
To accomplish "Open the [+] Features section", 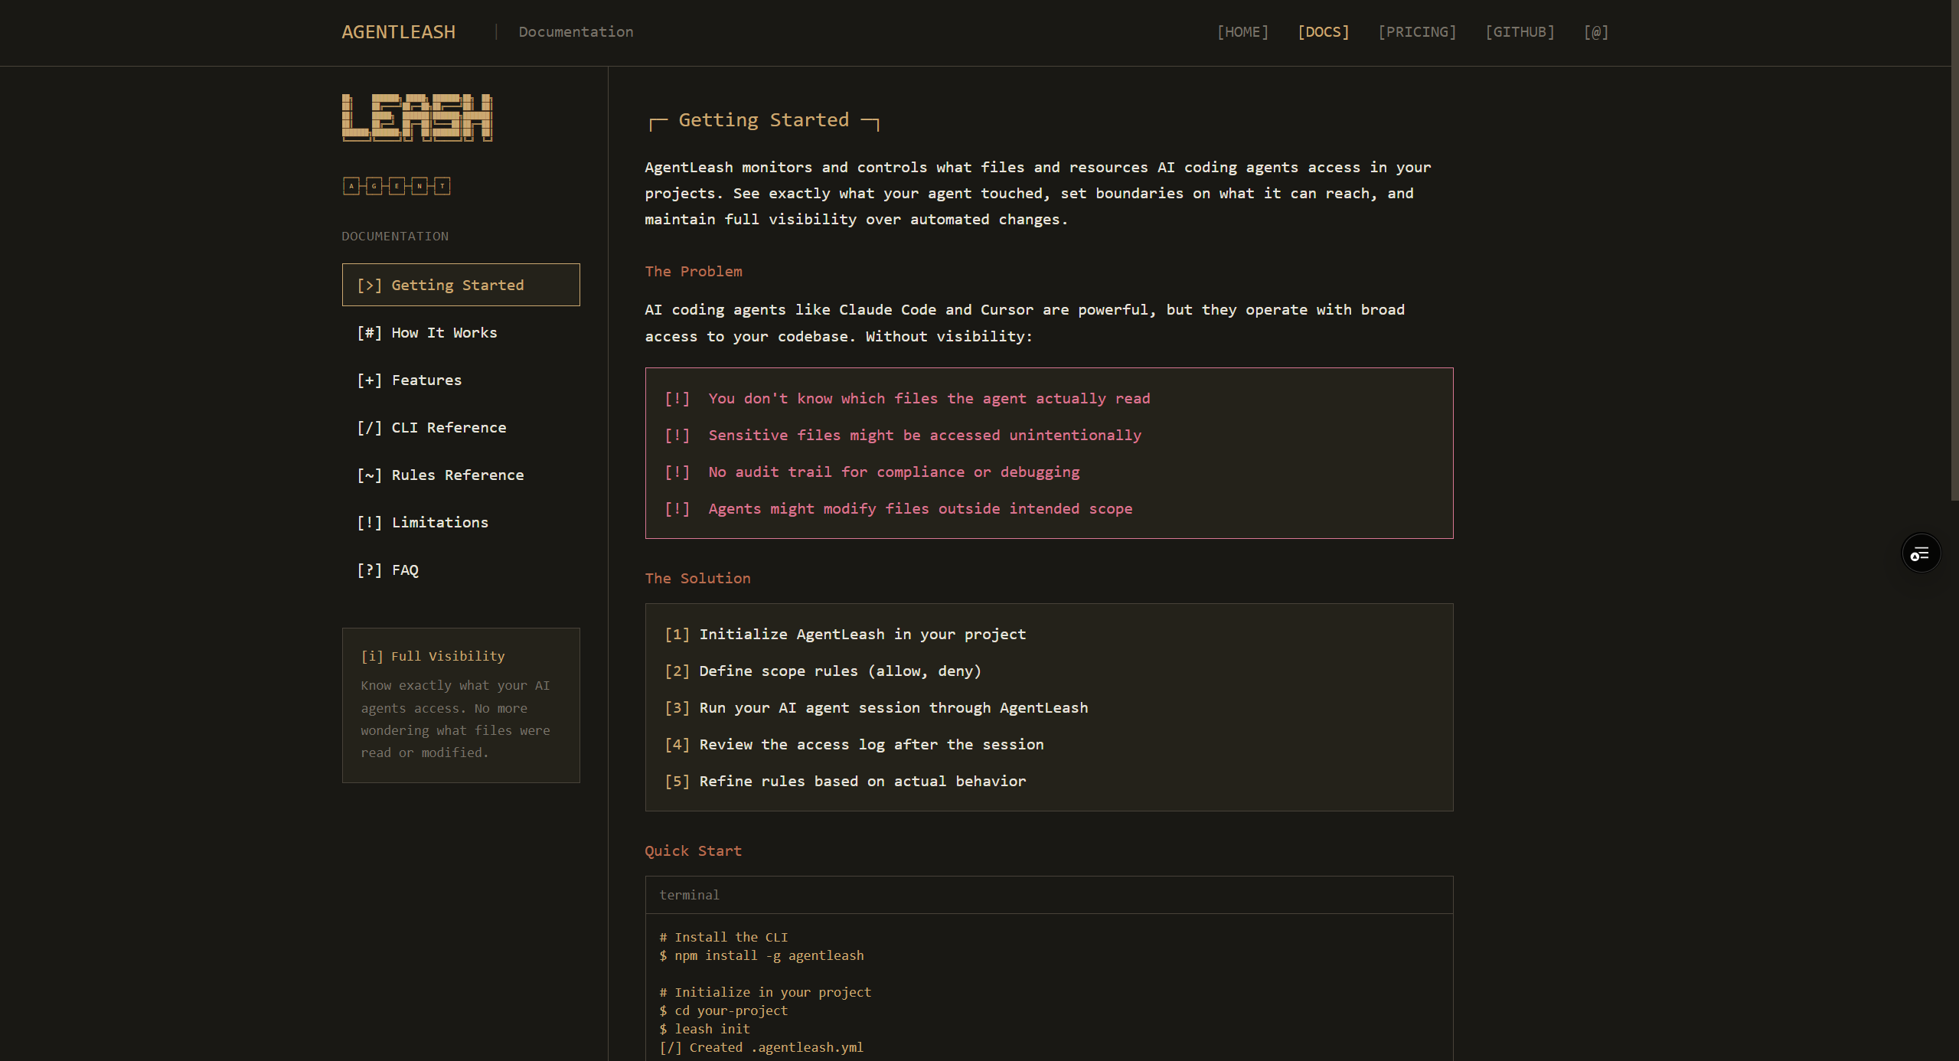I will (x=409, y=380).
